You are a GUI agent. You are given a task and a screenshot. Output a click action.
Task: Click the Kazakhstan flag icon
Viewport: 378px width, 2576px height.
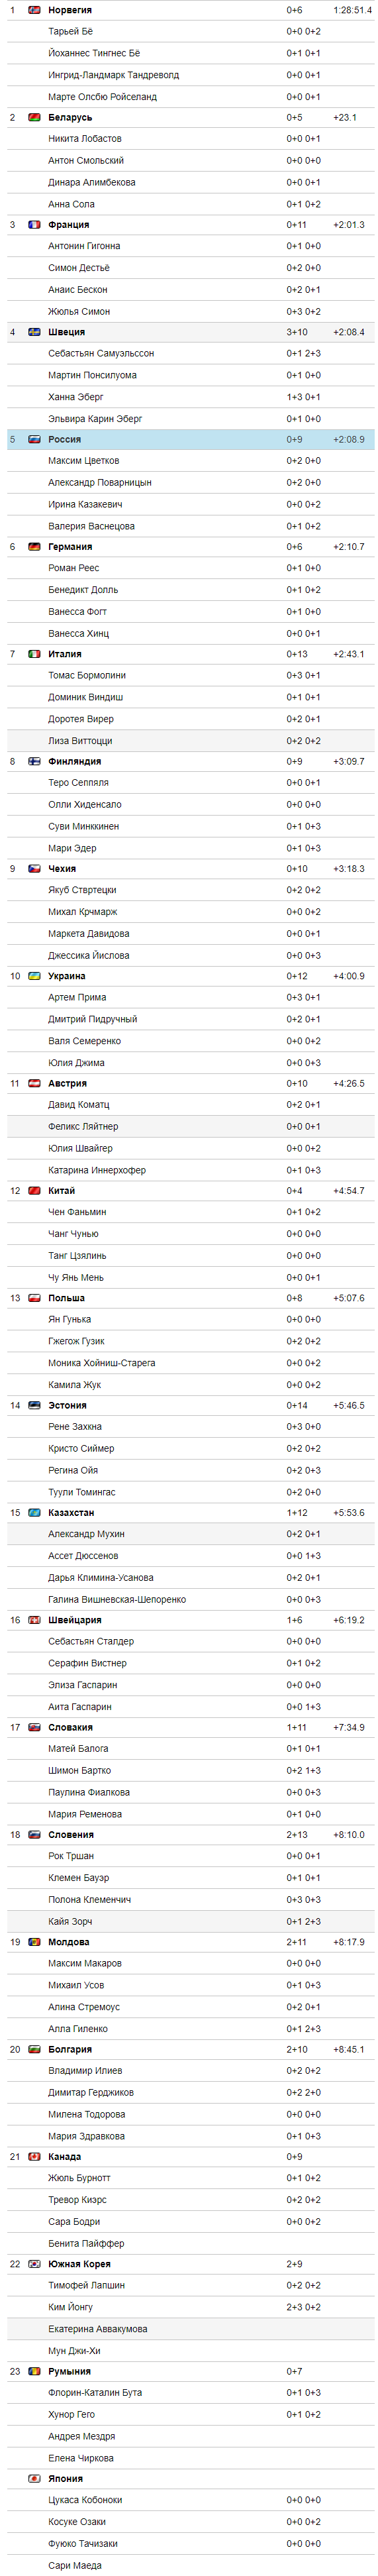34,1513
